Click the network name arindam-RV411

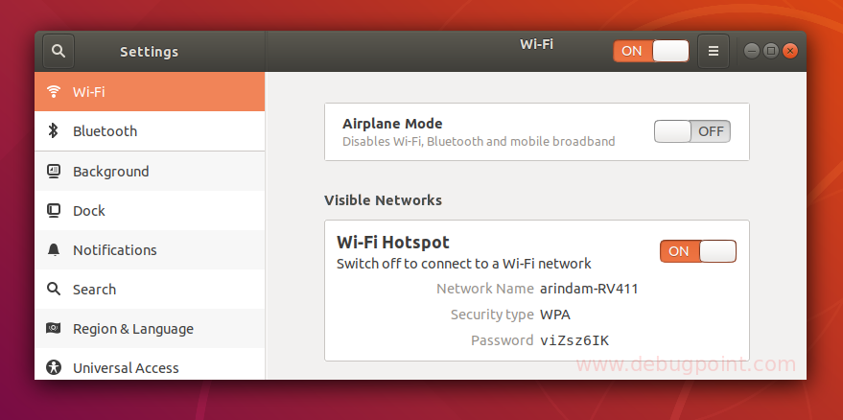pos(589,289)
